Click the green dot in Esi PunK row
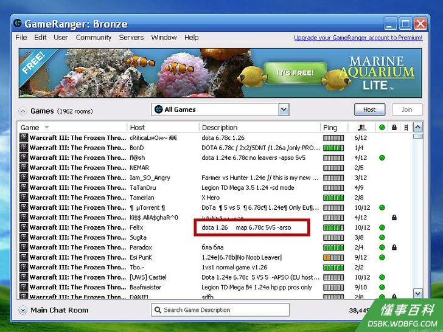The width and height of the screenshot is (443, 332). pos(382,257)
